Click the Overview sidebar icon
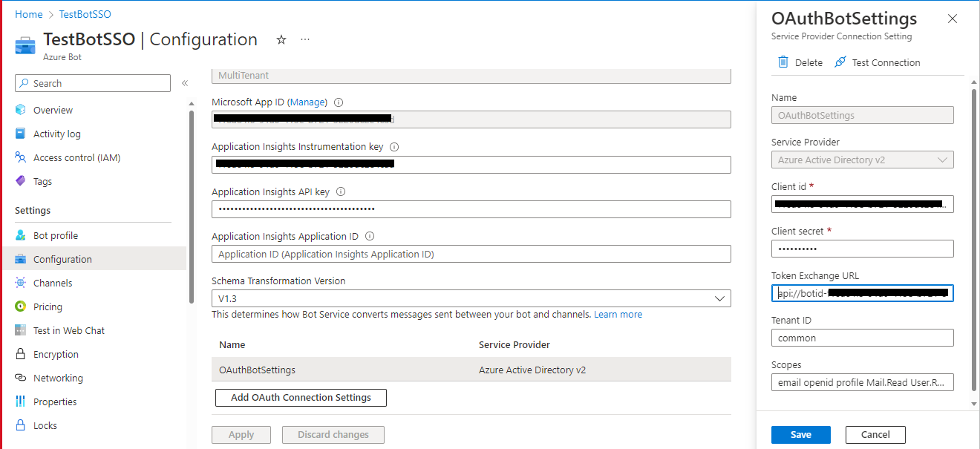The width and height of the screenshot is (980, 449). [x=21, y=110]
